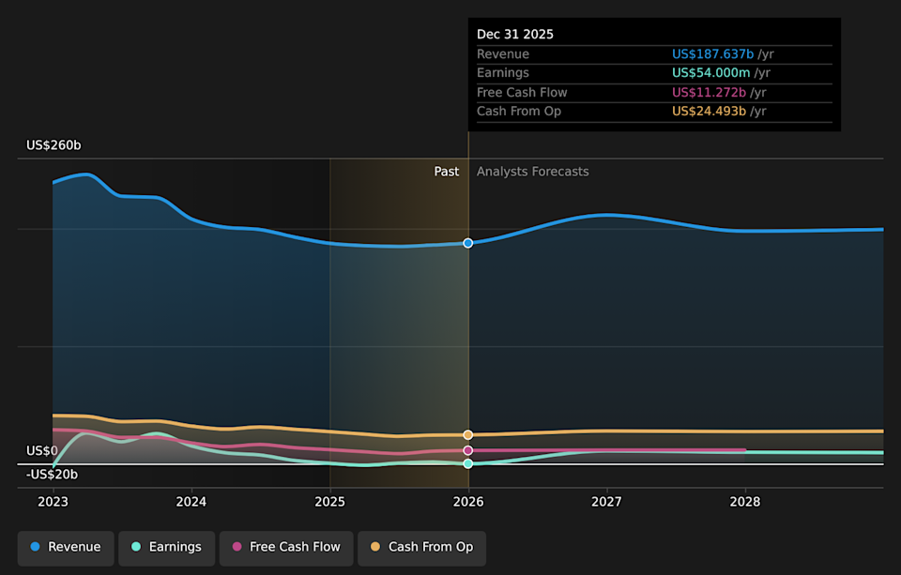
Task: Select the 2024 x-axis year label
Action: (191, 502)
